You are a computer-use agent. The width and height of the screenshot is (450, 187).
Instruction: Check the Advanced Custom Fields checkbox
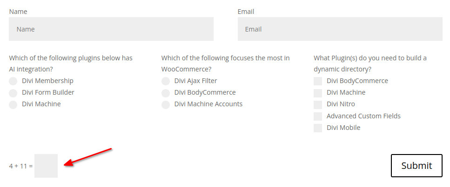318,116
